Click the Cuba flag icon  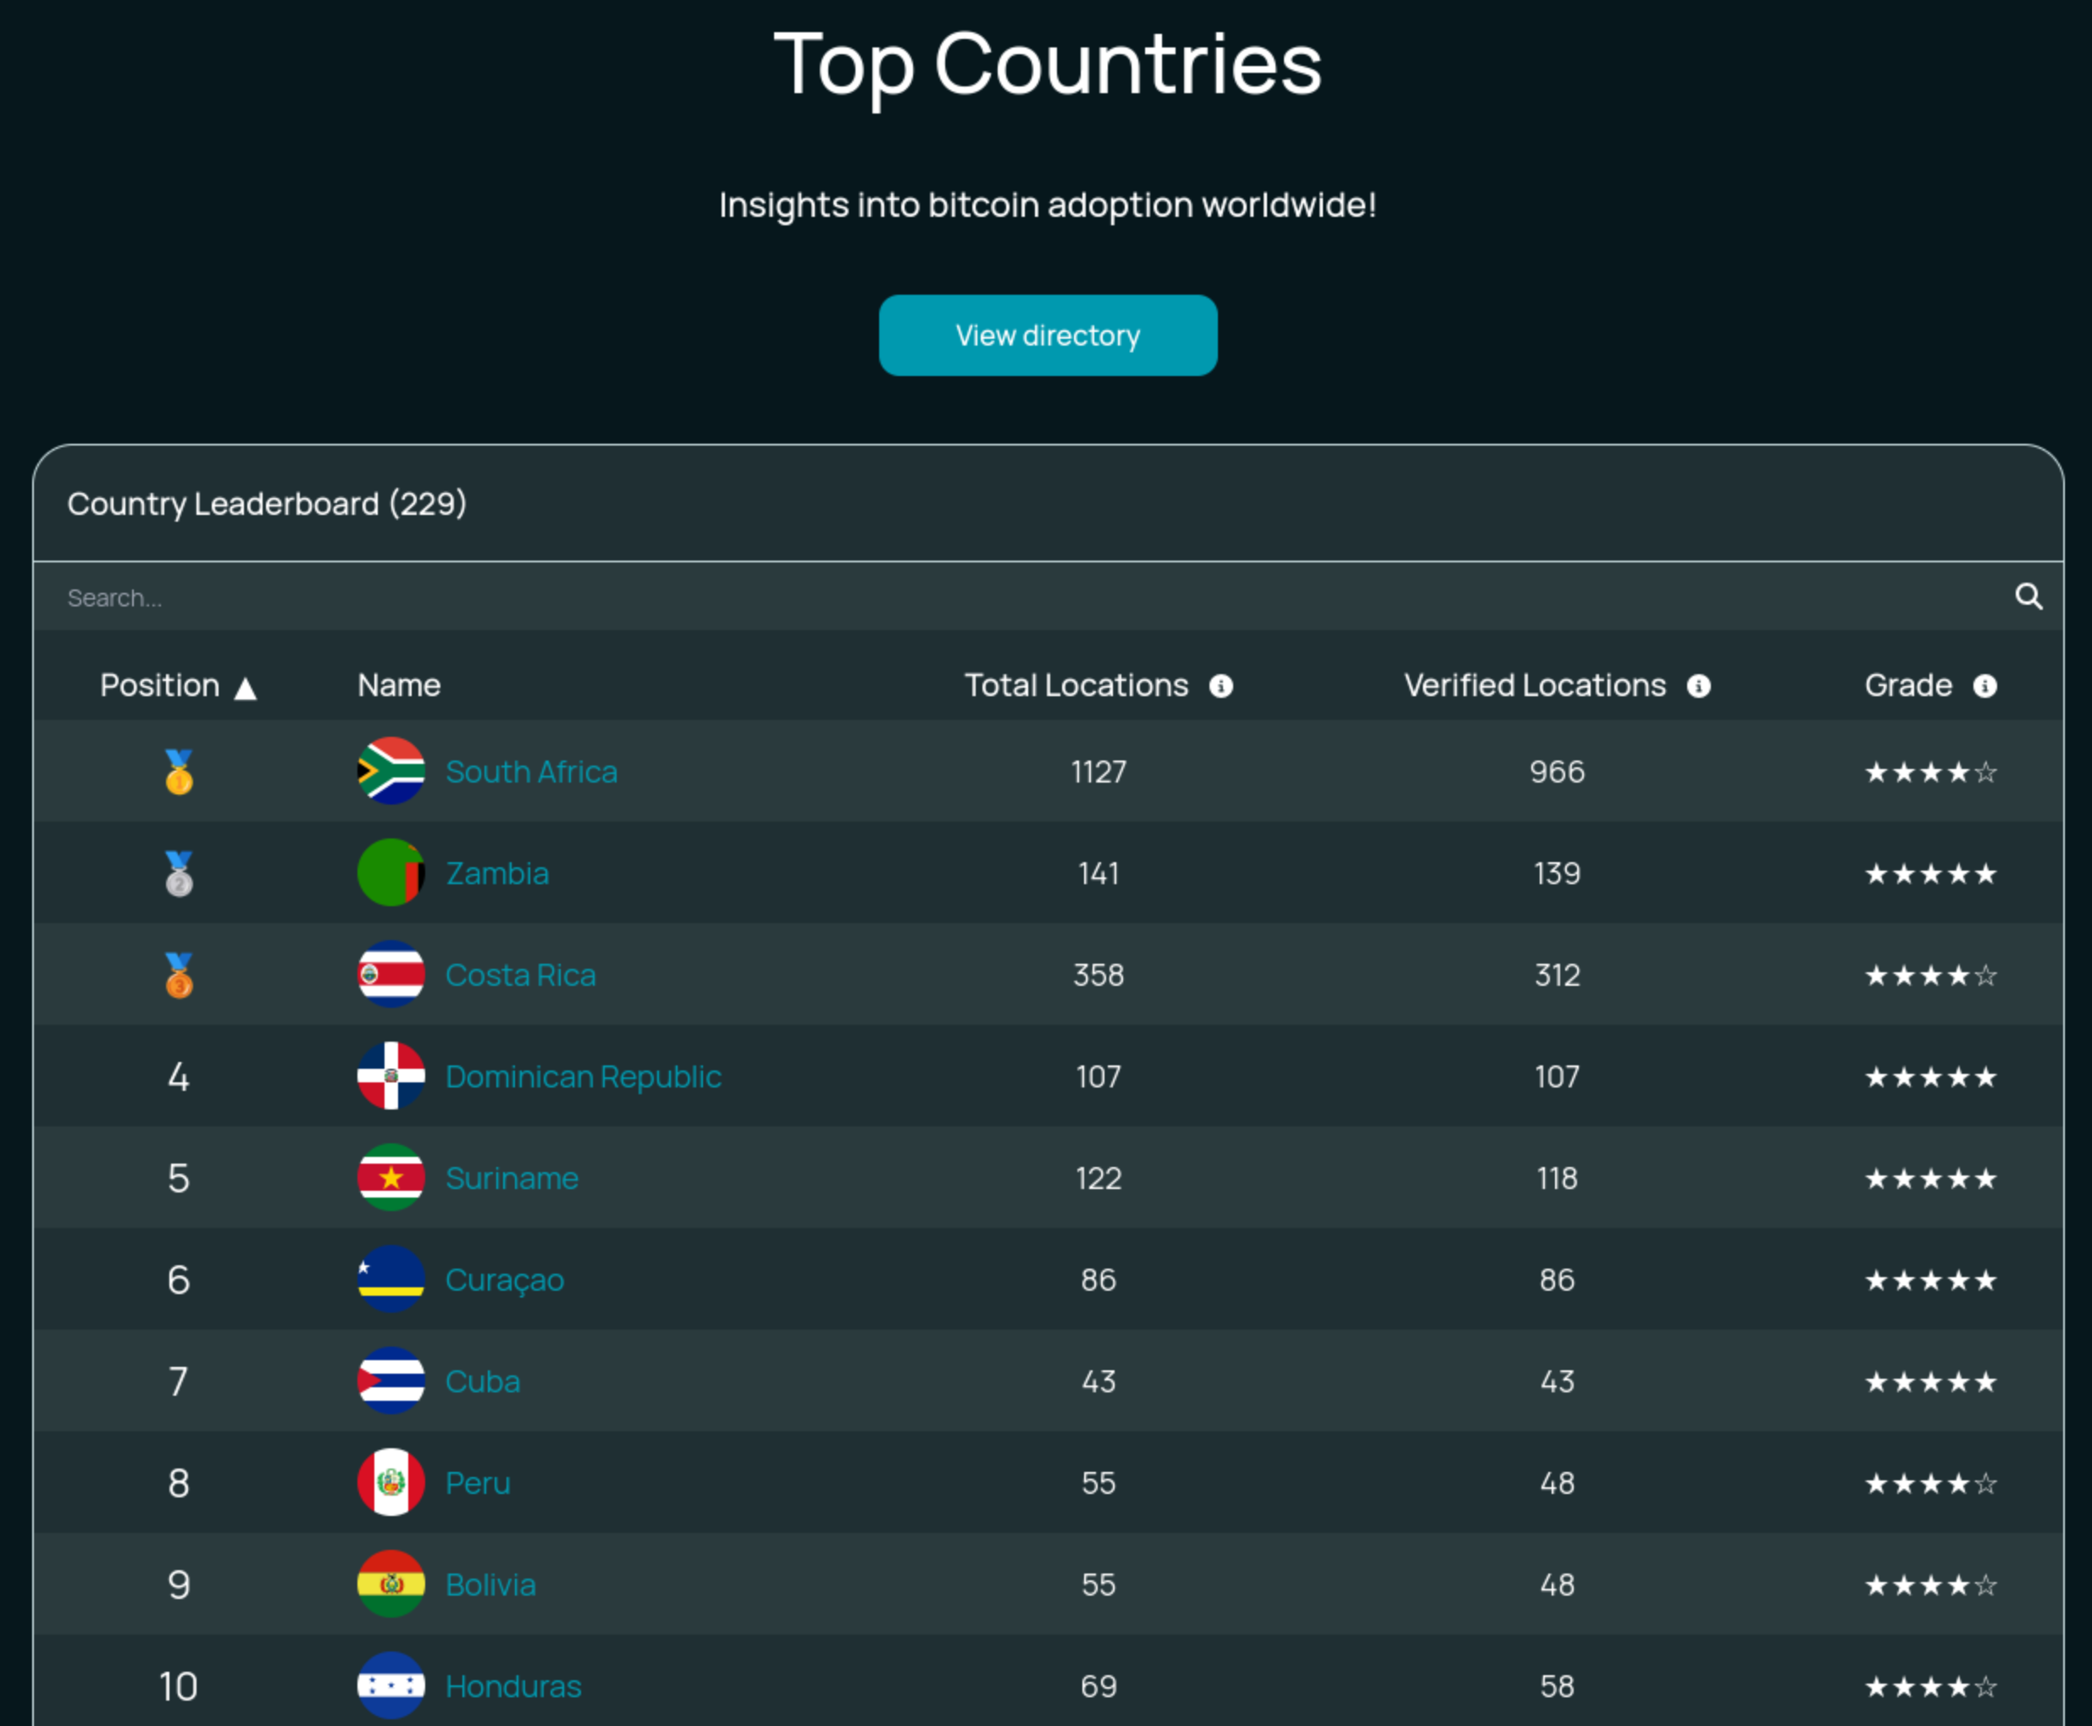click(390, 1380)
